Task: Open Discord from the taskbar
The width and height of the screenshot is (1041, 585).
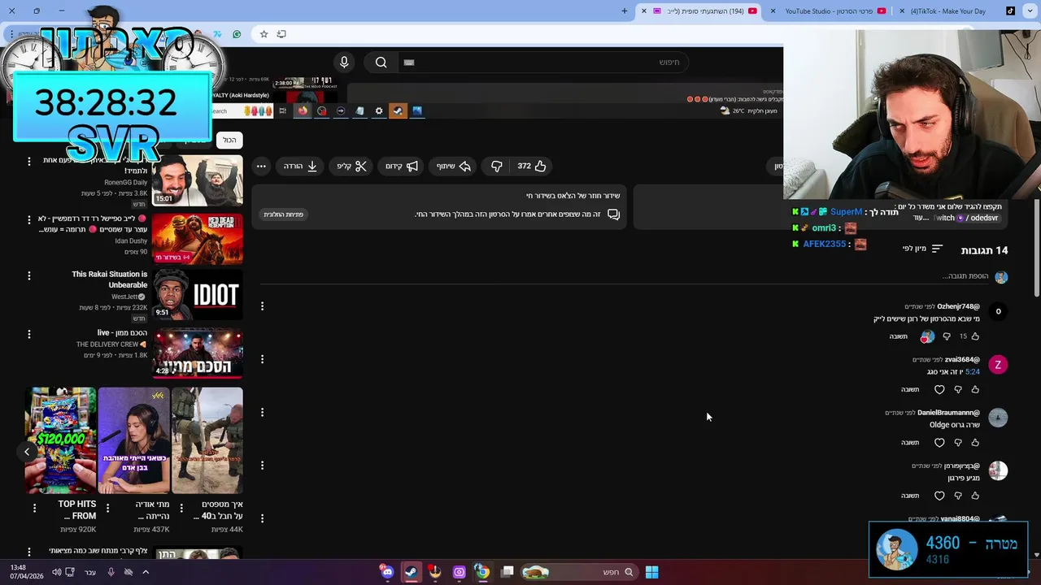Action: (387, 572)
